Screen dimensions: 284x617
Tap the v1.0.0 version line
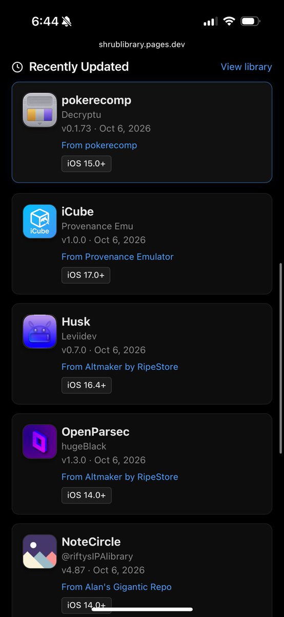point(104,240)
